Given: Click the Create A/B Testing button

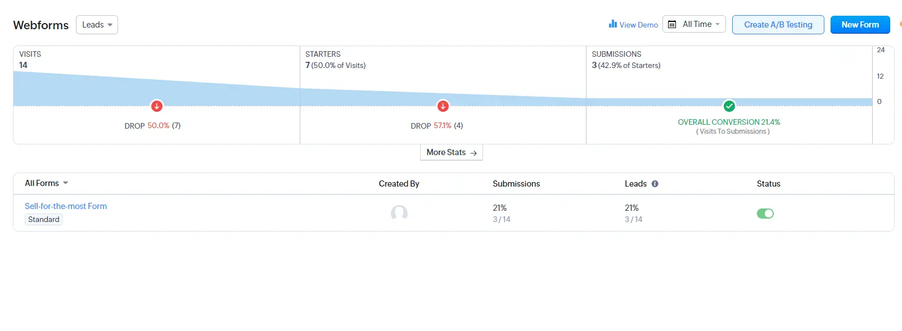Looking at the screenshot, I should (x=778, y=25).
